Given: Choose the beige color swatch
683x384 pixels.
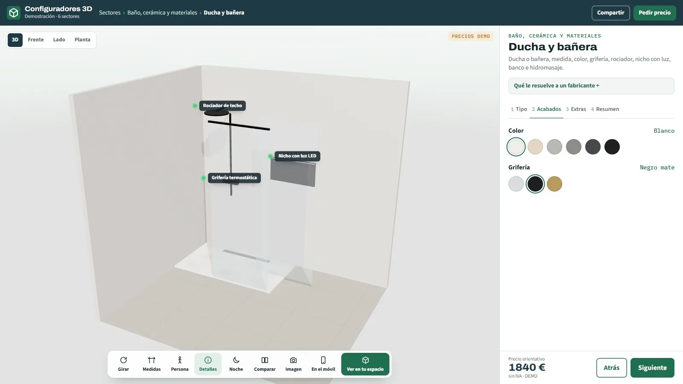Looking at the screenshot, I should click(x=535, y=147).
